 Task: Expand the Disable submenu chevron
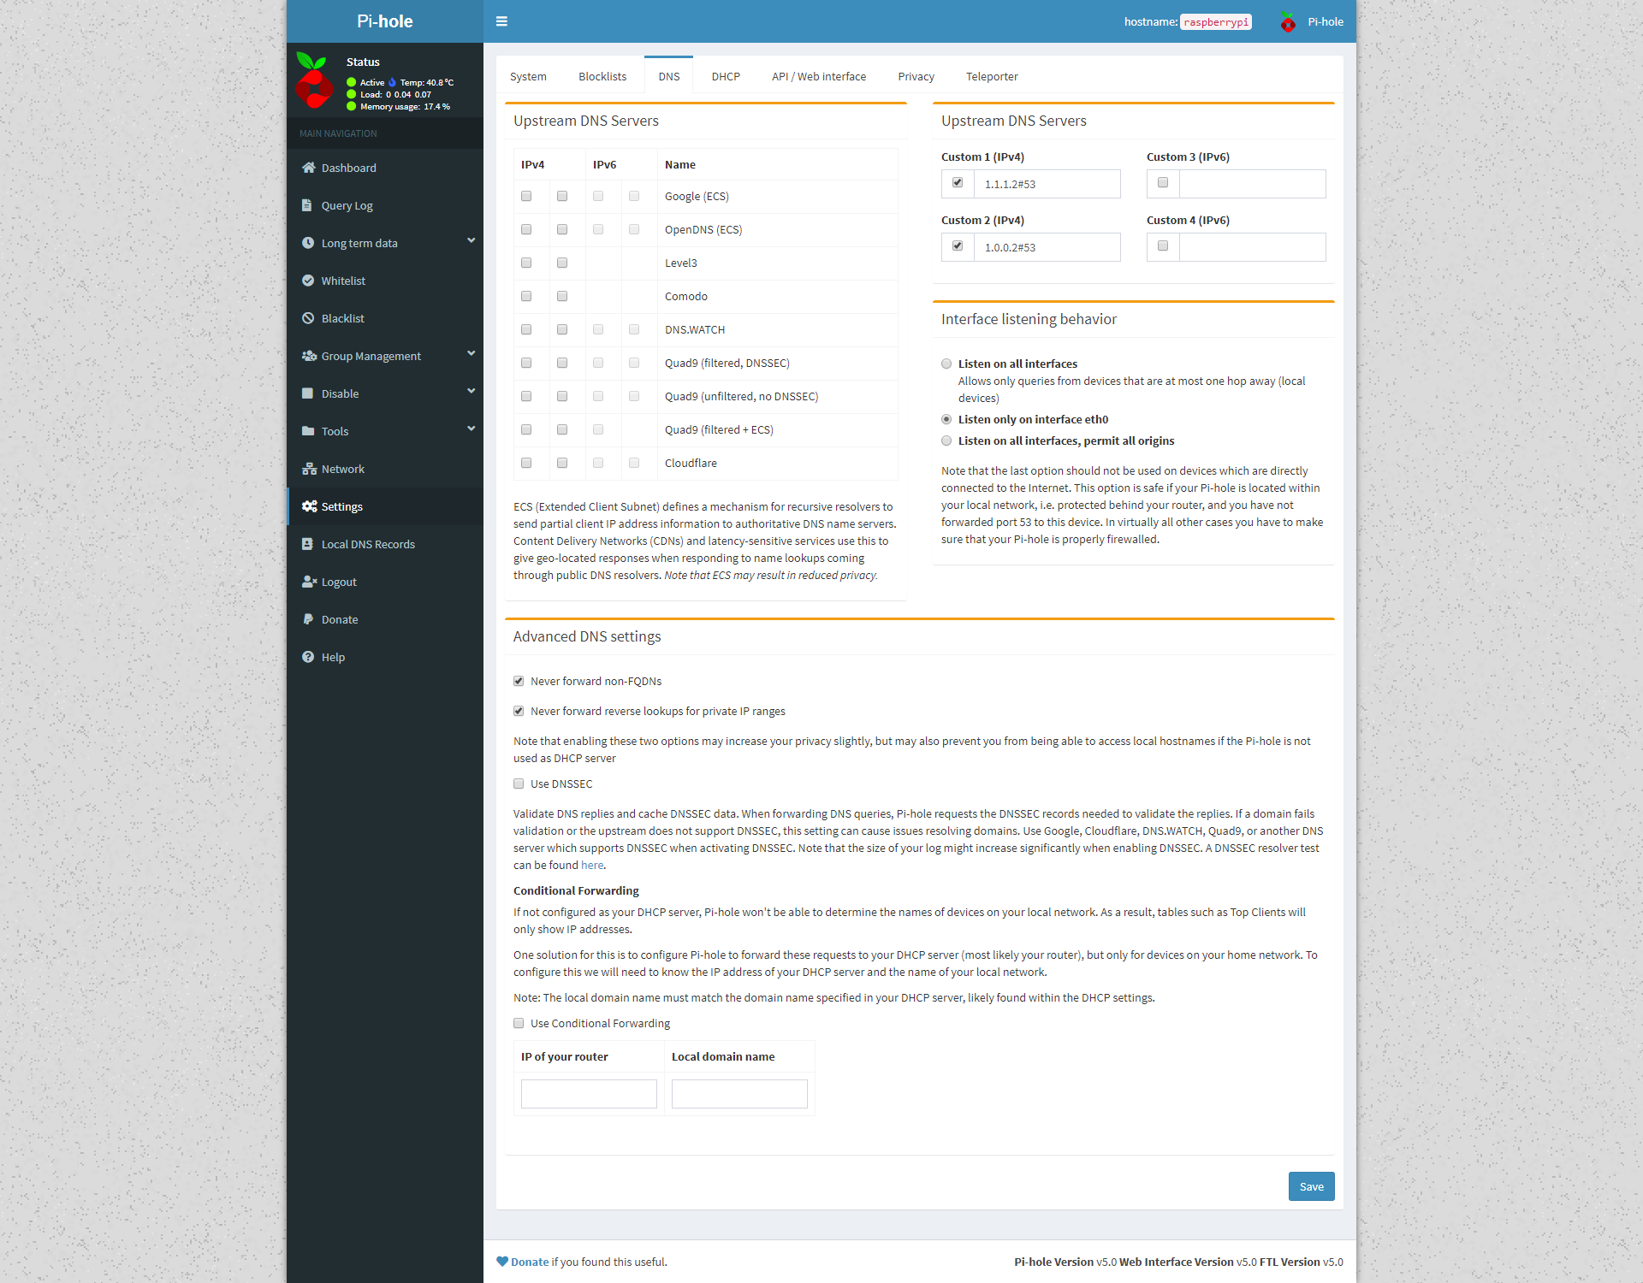click(471, 391)
